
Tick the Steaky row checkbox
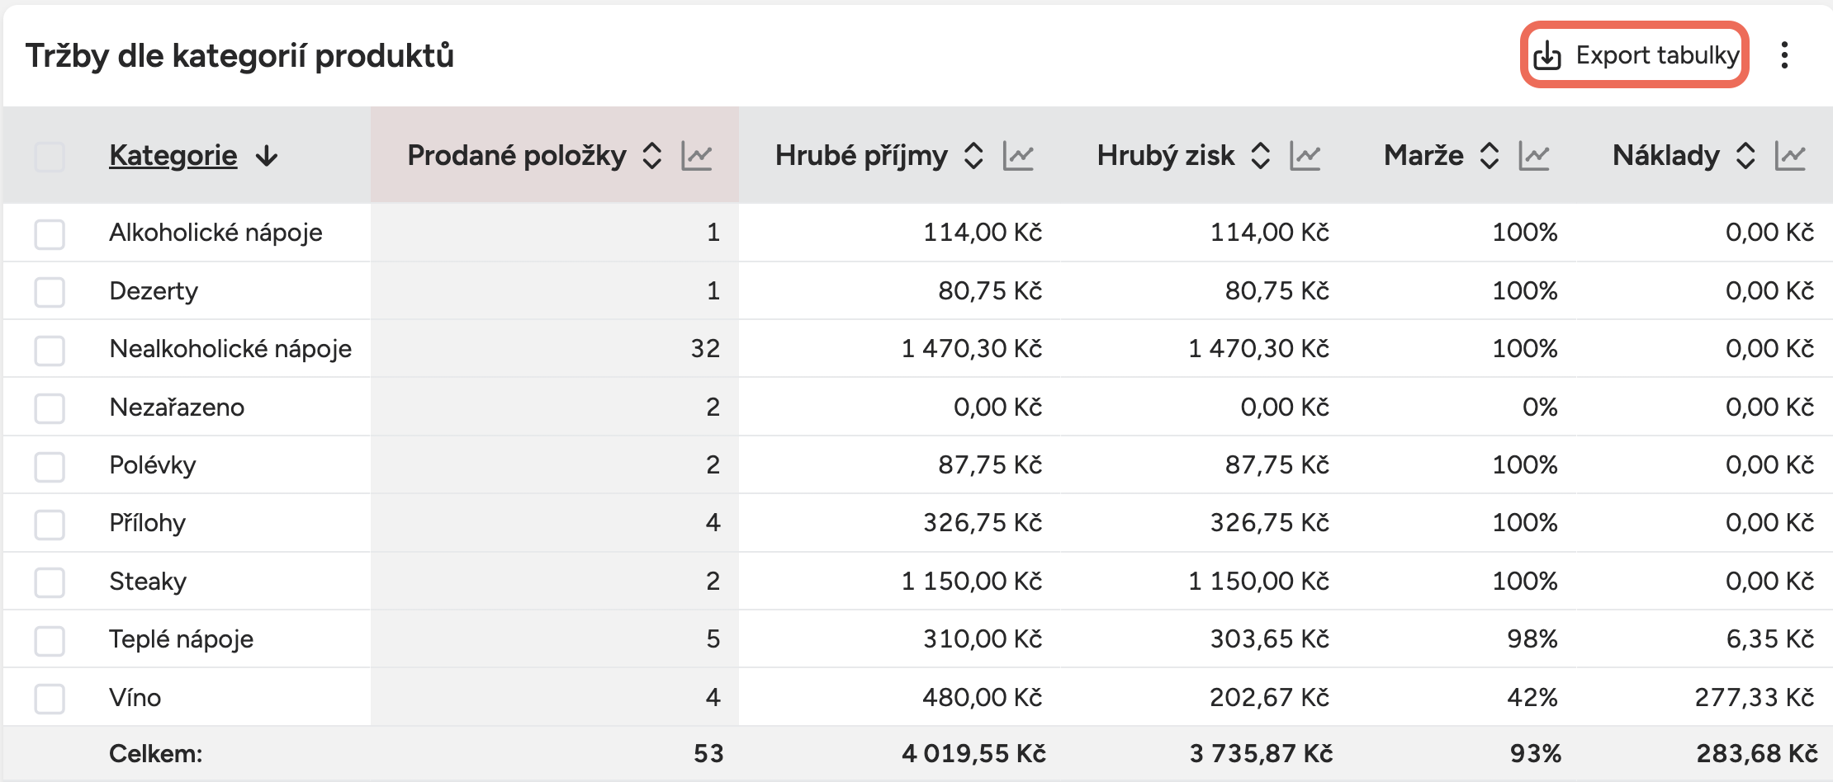(x=50, y=582)
